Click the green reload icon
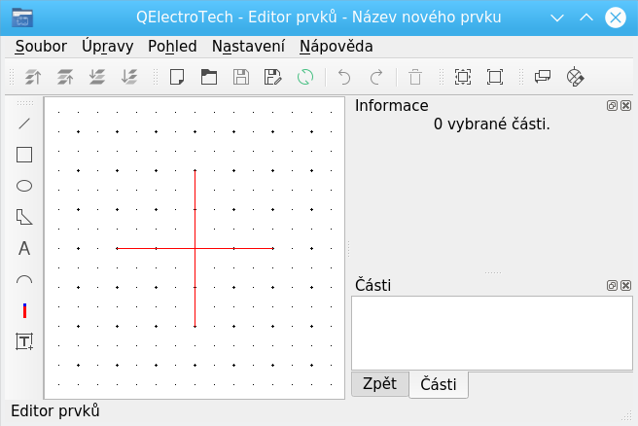 coord(305,77)
